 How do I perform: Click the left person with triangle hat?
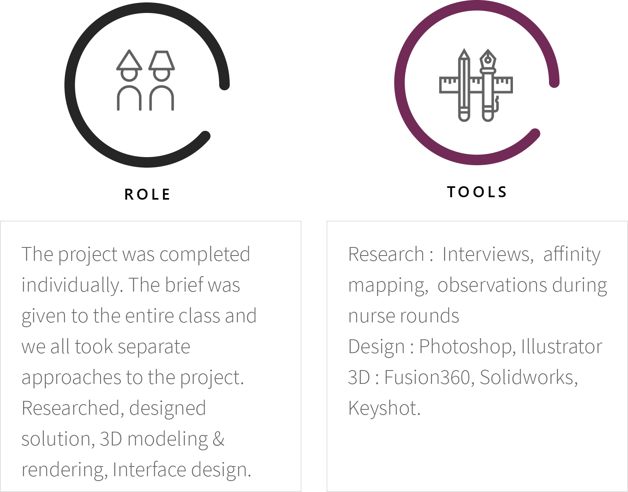(x=129, y=80)
